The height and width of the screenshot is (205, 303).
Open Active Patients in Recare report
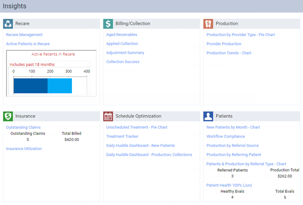[28, 44]
